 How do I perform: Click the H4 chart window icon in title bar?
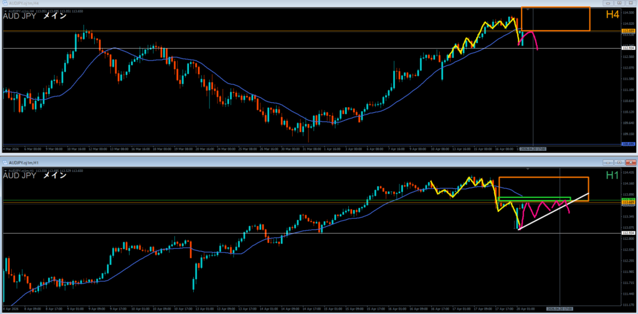click(5, 4)
